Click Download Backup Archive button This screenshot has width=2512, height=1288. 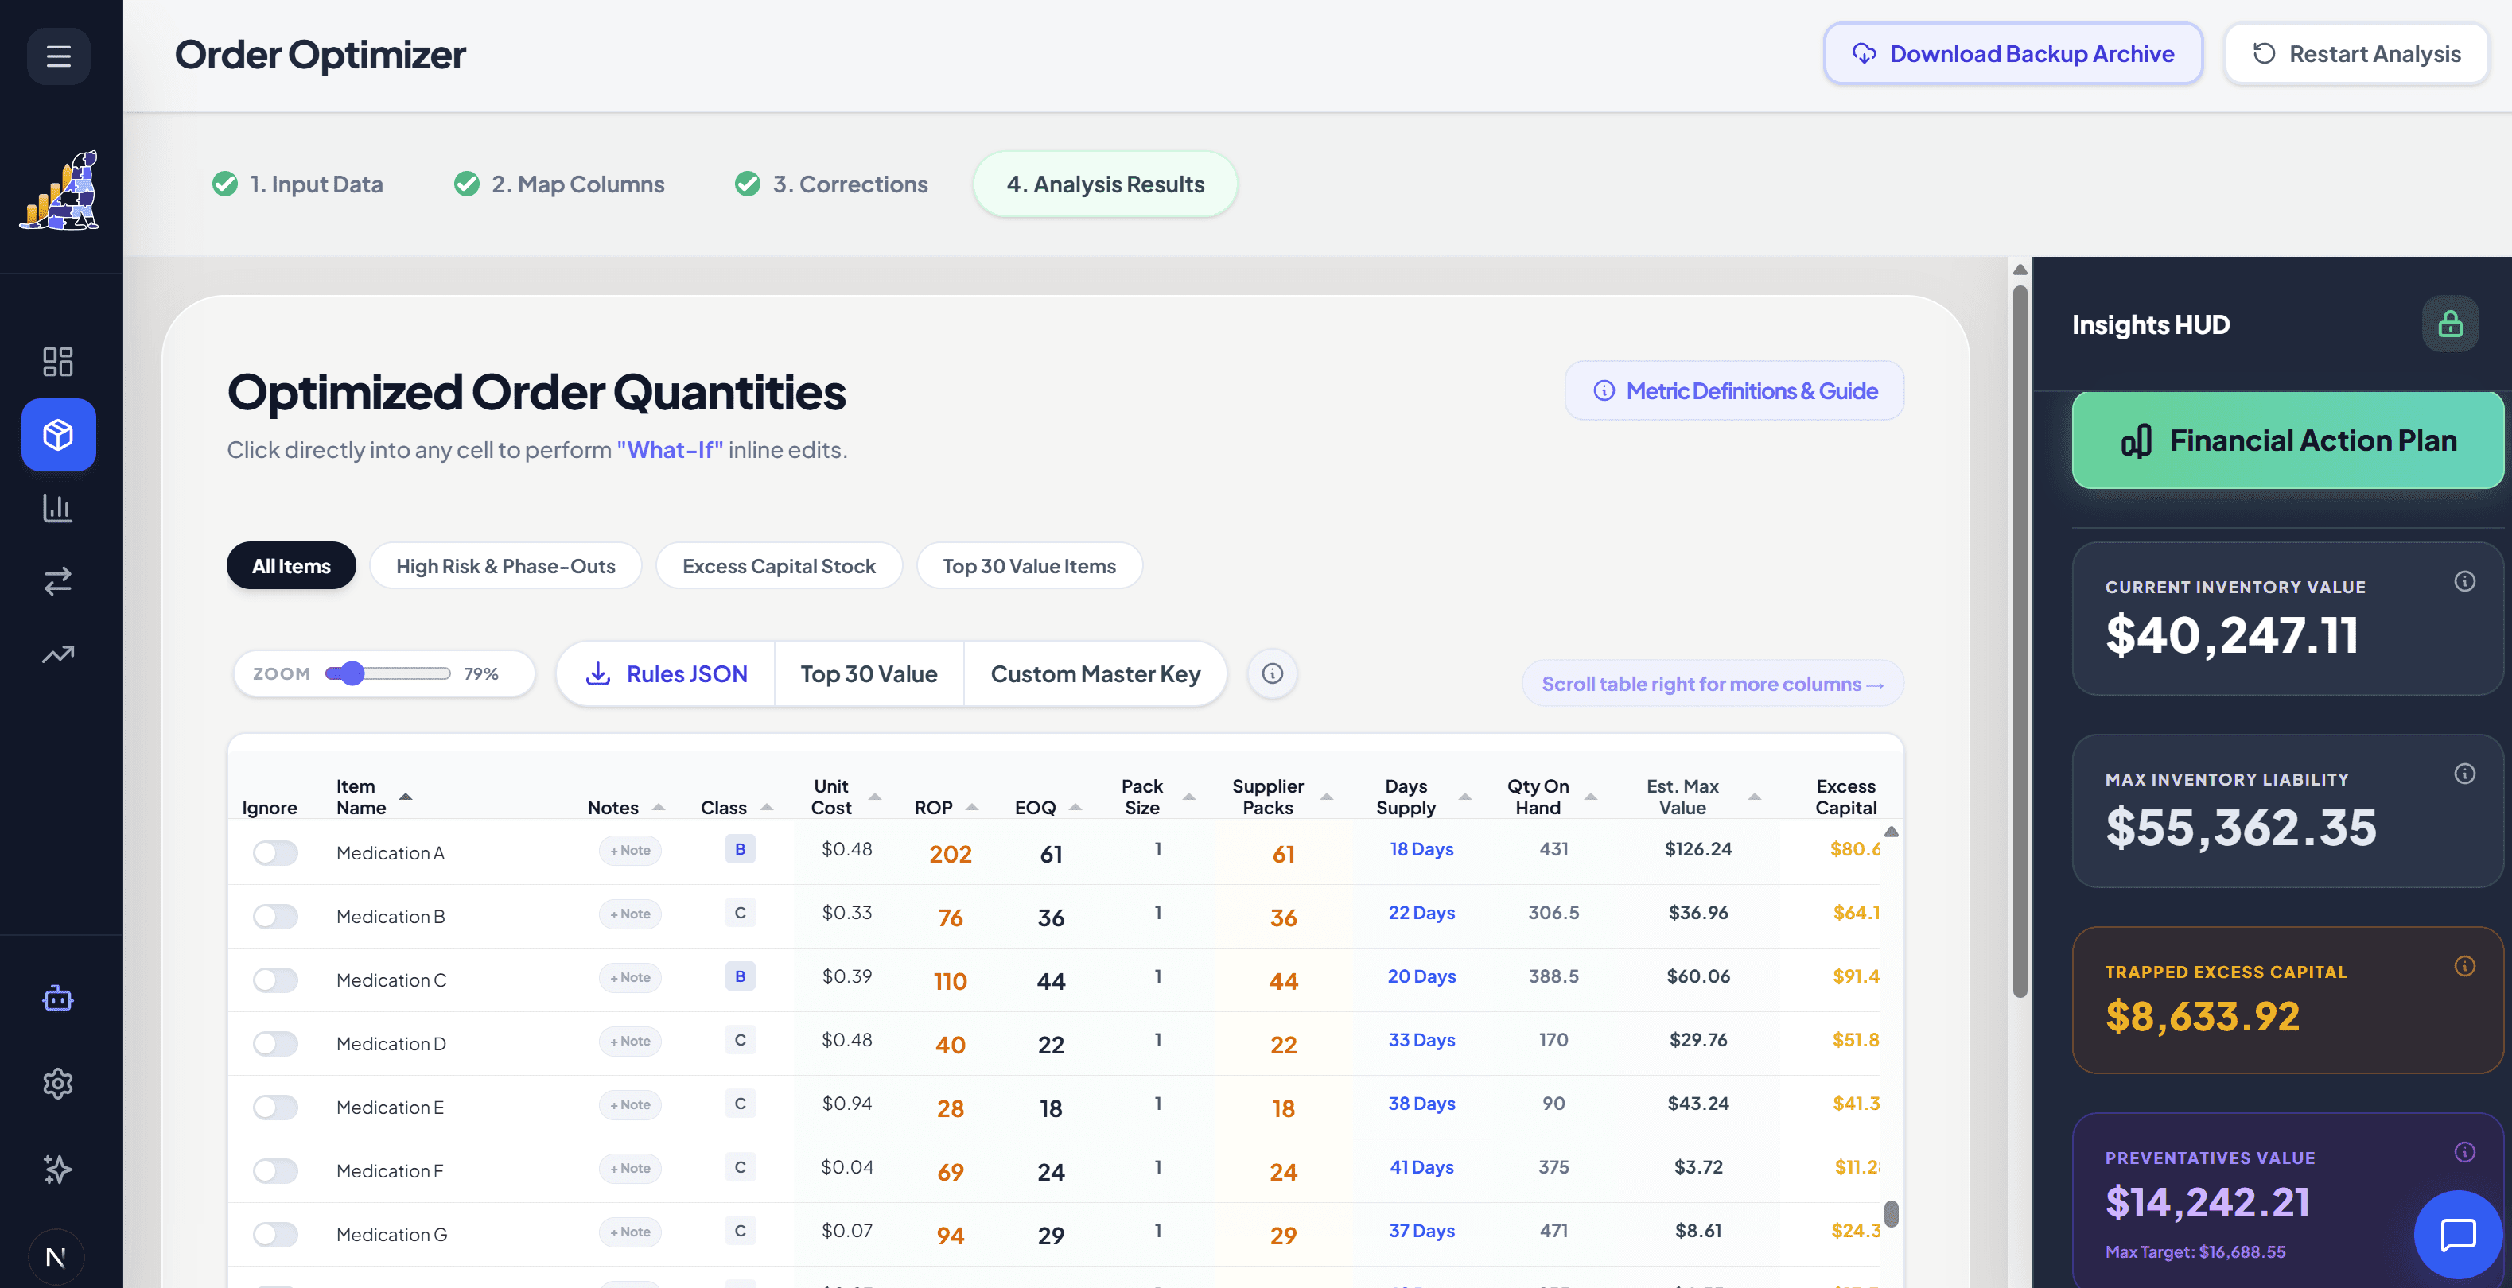point(2012,53)
